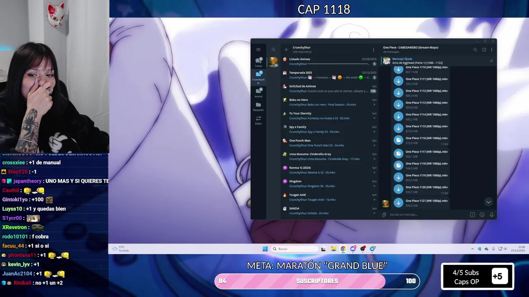Go back with the arrow beside CrunchyShur
The width and height of the screenshot is (529, 297).
286,49
